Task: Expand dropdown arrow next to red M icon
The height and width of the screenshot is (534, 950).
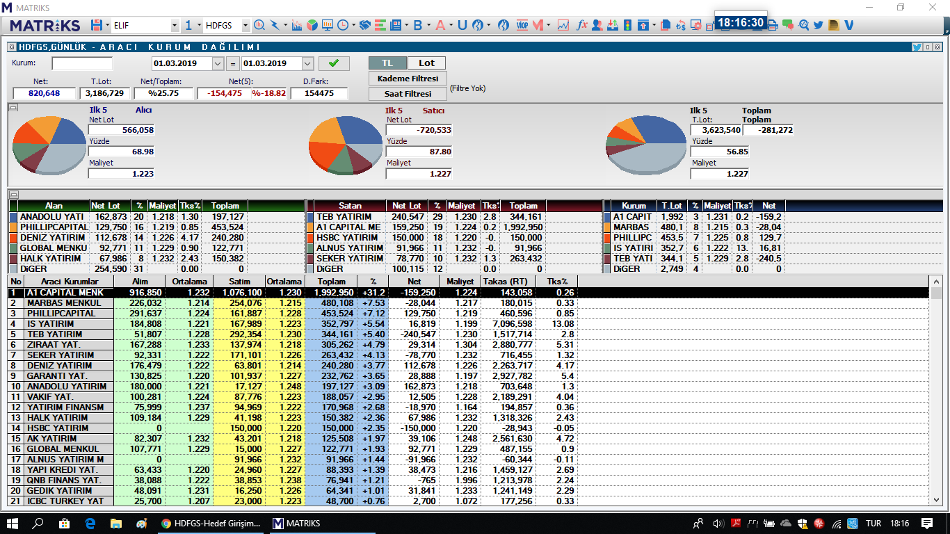Action: coord(548,26)
